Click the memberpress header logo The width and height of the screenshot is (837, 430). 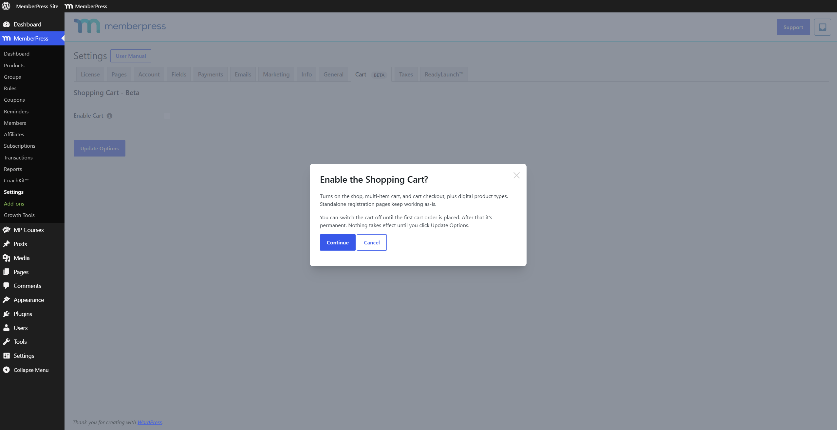click(x=120, y=26)
